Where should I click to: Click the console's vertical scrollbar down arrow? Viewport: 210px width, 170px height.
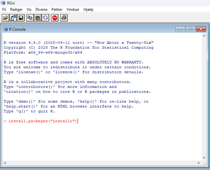coord(204,158)
